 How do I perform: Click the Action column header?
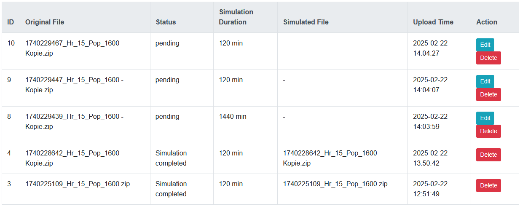click(x=487, y=22)
